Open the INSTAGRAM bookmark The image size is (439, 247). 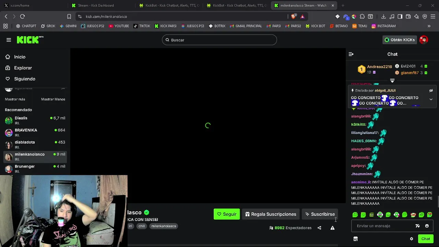click(383, 26)
